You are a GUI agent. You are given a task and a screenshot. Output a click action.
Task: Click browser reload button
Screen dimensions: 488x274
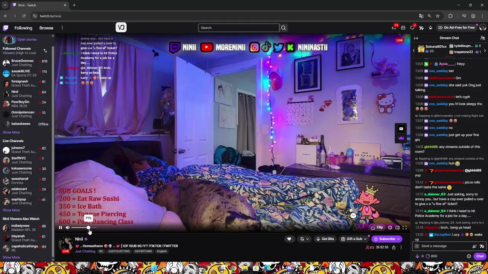(24, 16)
